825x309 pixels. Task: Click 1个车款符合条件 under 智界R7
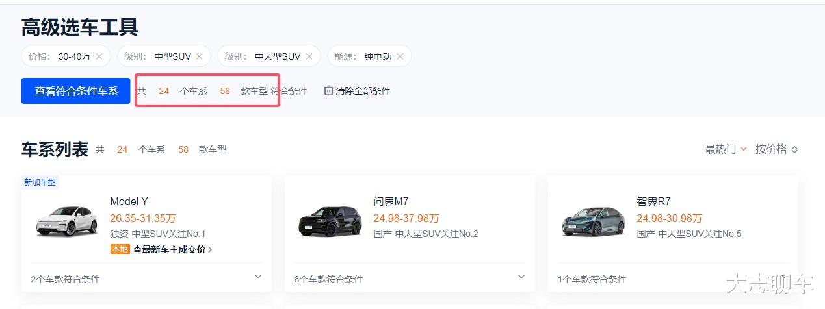592,279
